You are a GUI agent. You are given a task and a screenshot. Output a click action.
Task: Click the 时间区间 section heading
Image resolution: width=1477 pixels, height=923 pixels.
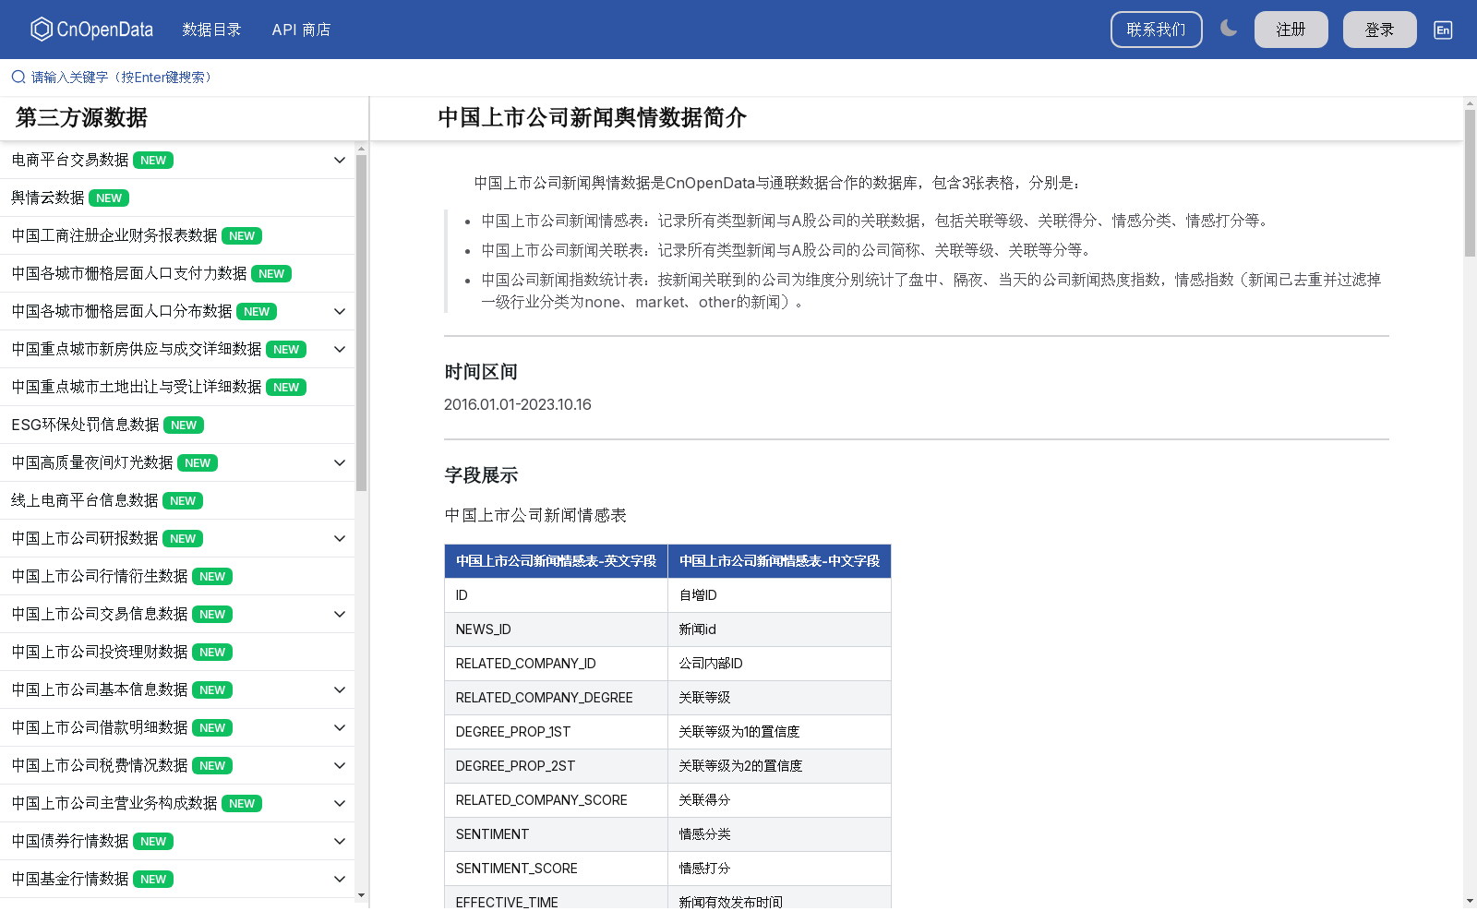coord(481,372)
